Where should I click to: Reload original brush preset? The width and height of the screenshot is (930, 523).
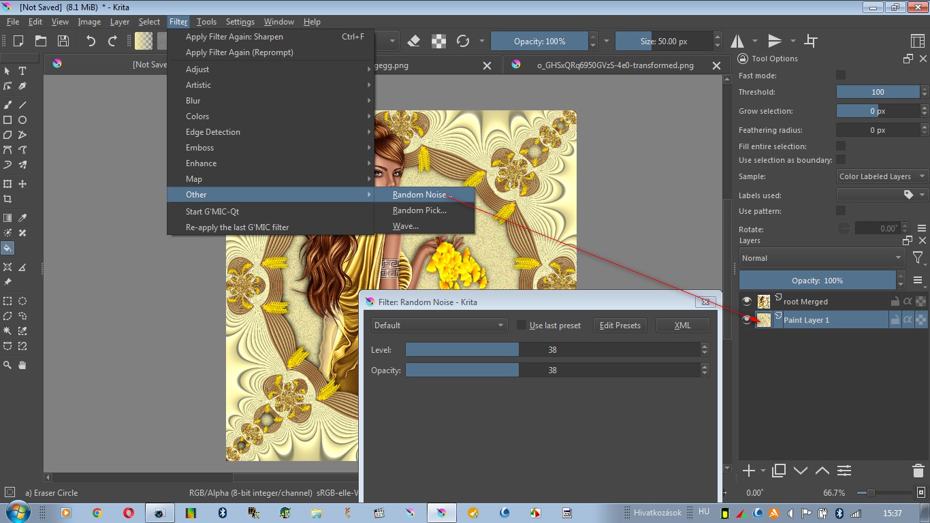464,41
